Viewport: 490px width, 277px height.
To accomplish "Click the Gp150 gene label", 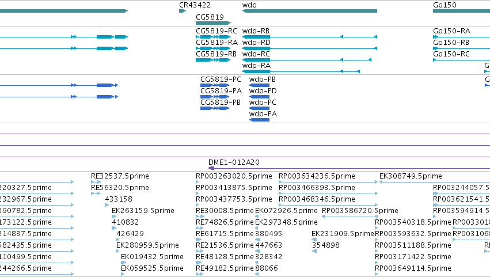I will (445, 5).
